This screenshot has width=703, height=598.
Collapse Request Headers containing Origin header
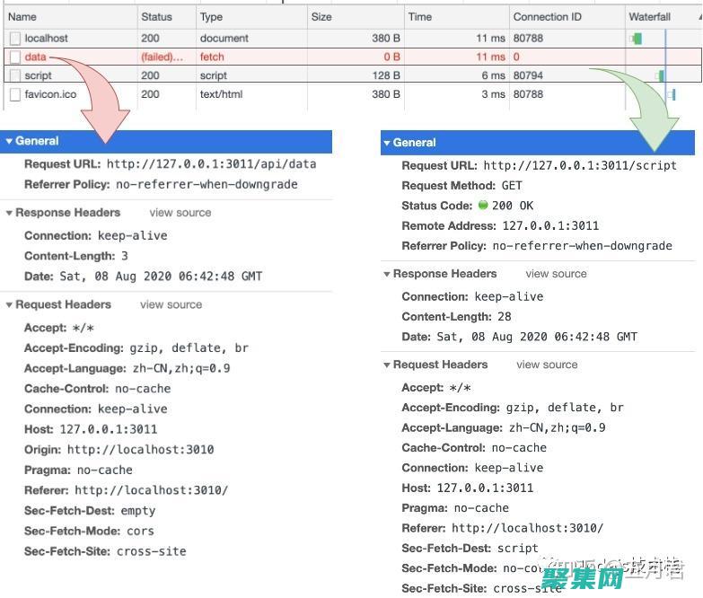(x=10, y=305)
